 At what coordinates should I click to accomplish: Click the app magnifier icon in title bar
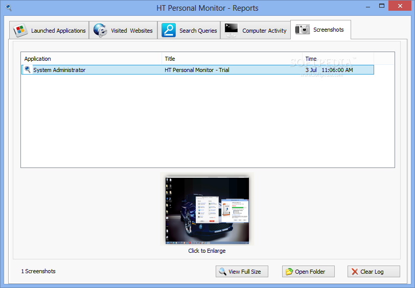point(9,8)
